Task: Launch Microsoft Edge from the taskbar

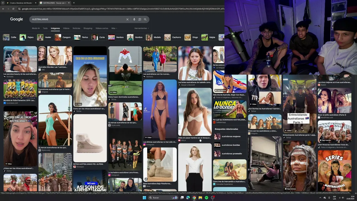Action: click(188, 198)
